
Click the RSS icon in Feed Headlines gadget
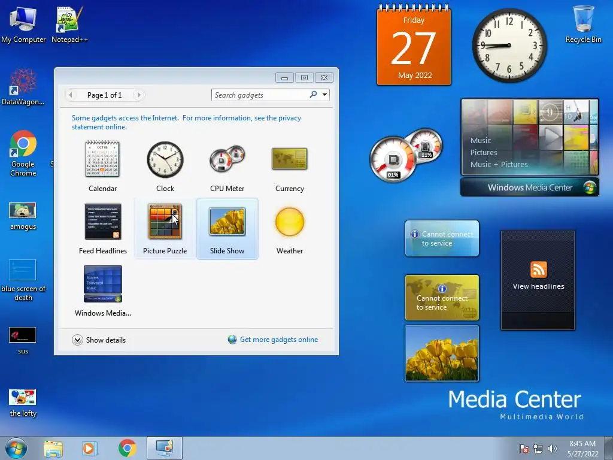538,270
